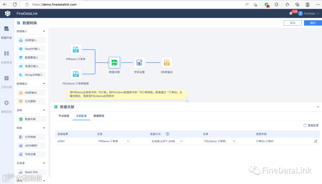Click the FineDataLink logo icon

(7, 13)
